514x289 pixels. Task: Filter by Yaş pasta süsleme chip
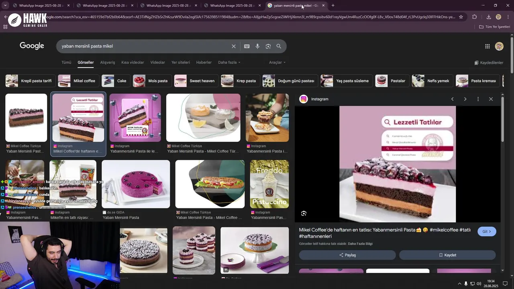pos(347,81)
